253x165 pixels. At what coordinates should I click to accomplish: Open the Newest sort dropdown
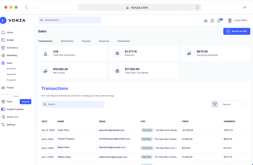tap(233, 104)
